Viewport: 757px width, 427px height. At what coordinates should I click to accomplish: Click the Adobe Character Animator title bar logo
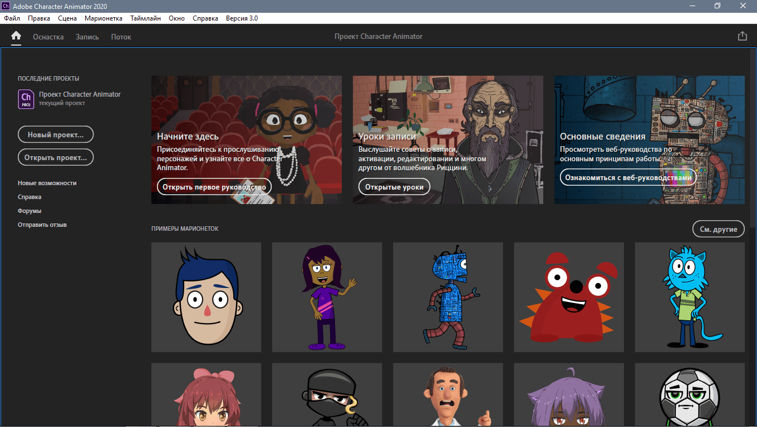(6, 6)
